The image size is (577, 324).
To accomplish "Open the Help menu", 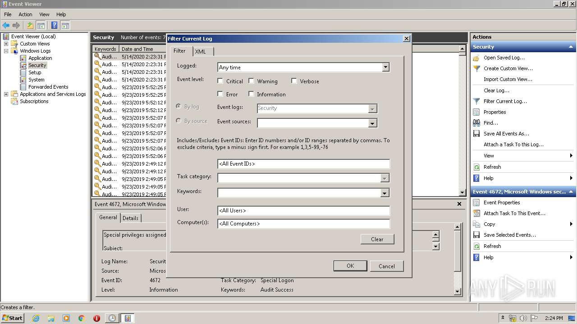I will pyautogui.click(x=61, y=14).
